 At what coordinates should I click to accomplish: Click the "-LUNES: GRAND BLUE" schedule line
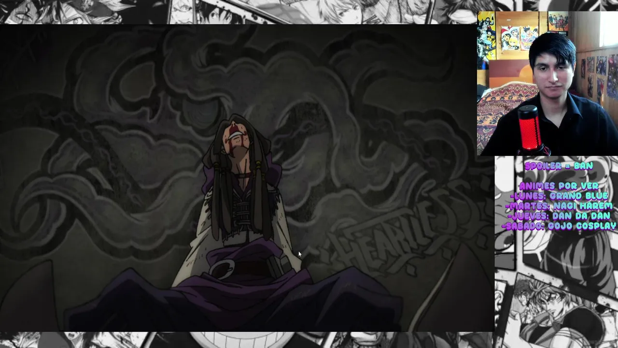pyautogui.click(x=559, y=196)
